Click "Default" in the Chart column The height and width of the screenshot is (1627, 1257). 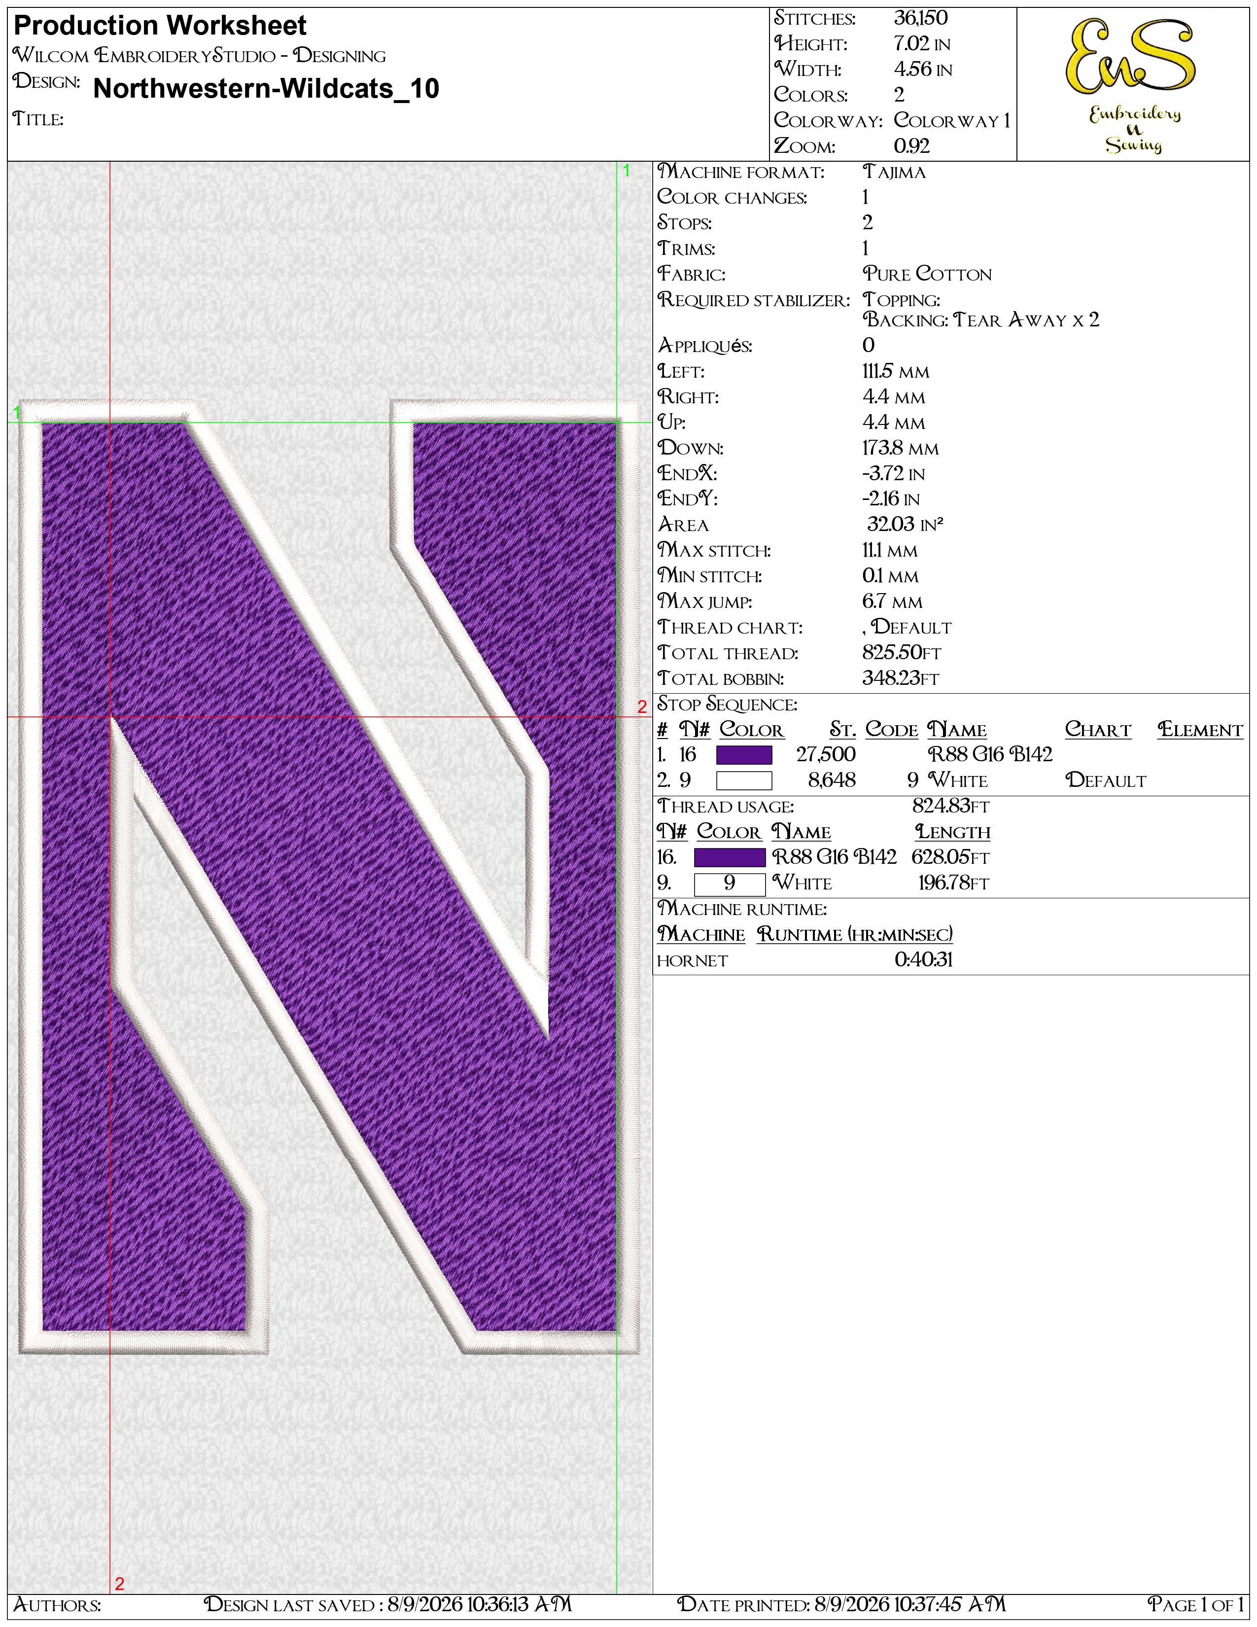(x=1106, y=780)
